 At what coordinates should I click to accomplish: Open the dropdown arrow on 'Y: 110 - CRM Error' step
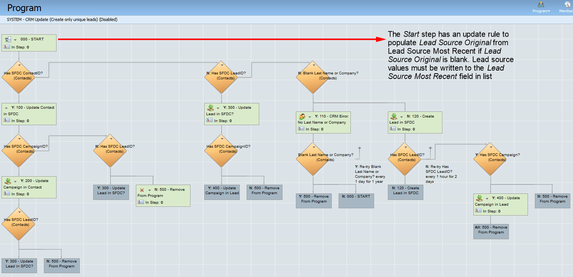click(310, 116)
